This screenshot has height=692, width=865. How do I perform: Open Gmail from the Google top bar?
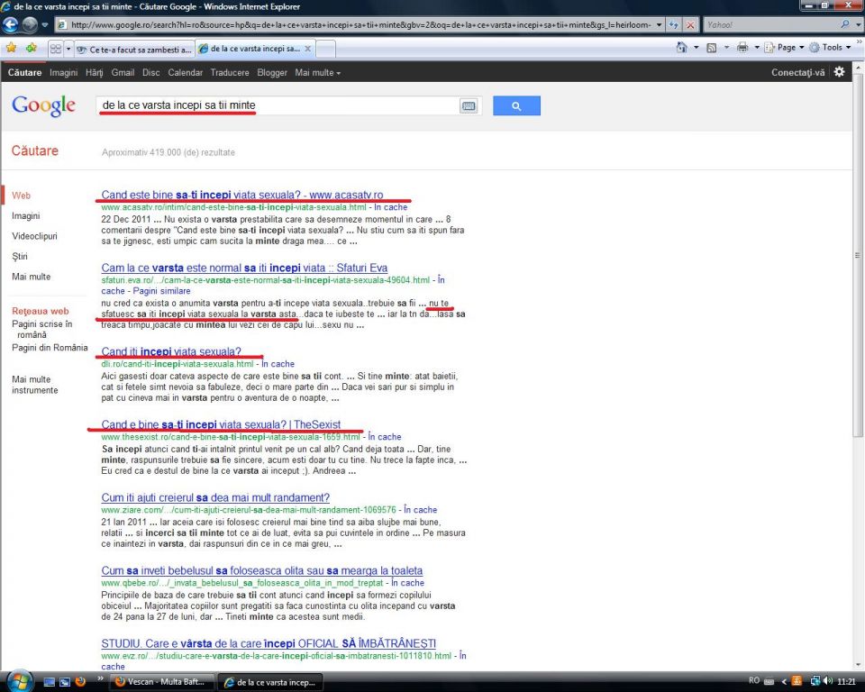123,72
